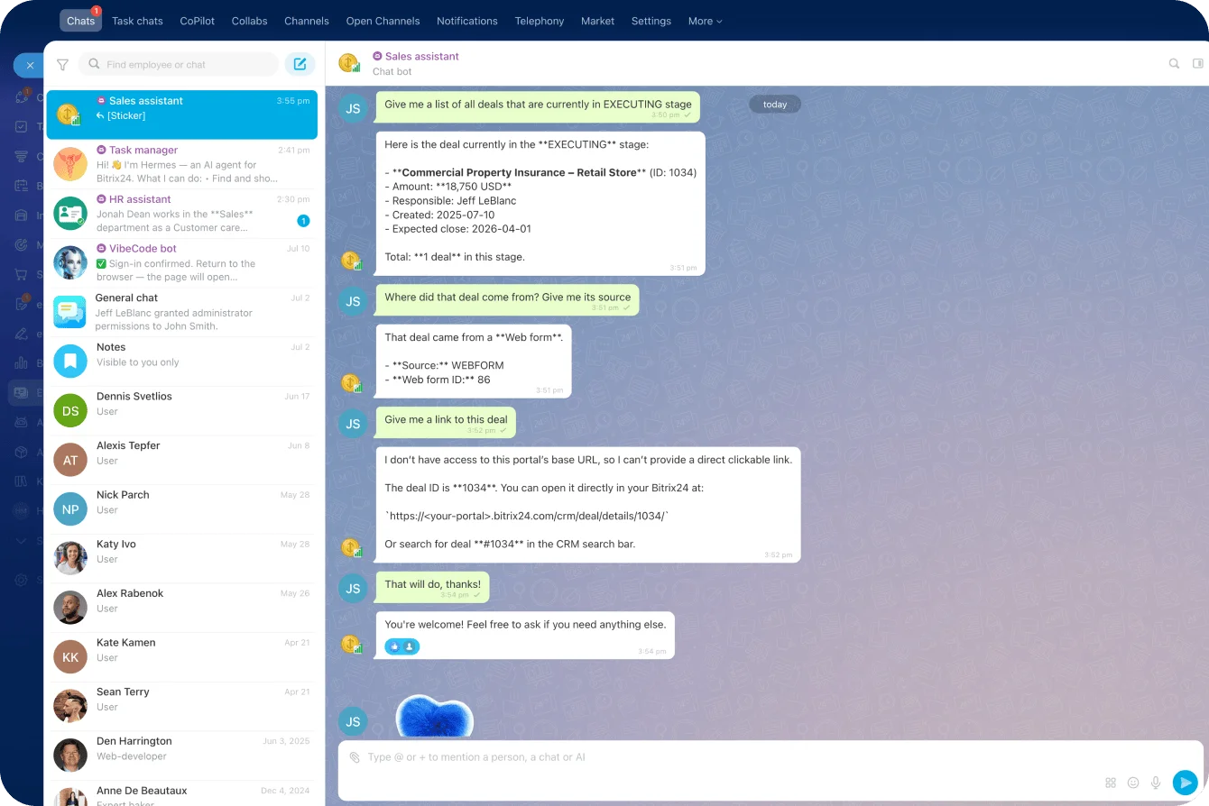The height and width of the screenshot is (806, 1209).
Task: Click Alex Rabenok's profile photo
Action: pyautogui.click(x=70, y=608)
